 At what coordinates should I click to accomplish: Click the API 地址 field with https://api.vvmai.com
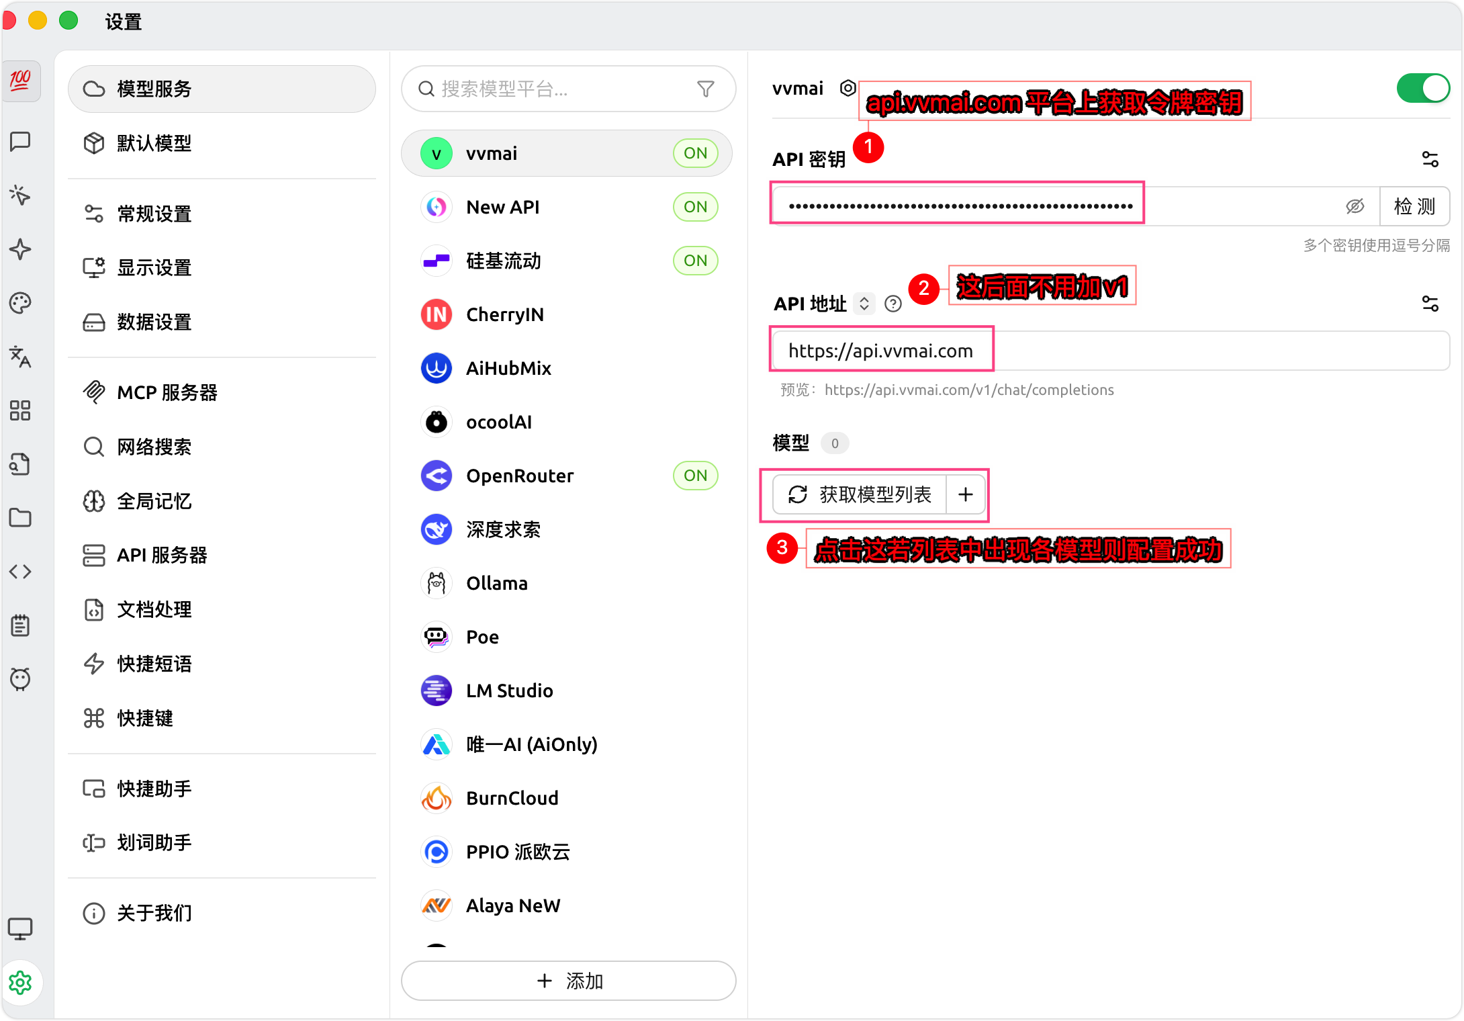coord(1111,351)
